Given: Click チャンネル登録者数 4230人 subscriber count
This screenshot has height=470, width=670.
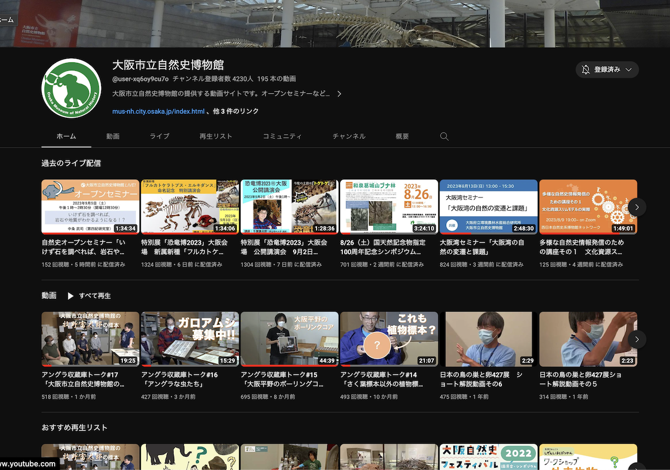Looking at the screenshot, I should pyautogui.click(x=213, y=79).
